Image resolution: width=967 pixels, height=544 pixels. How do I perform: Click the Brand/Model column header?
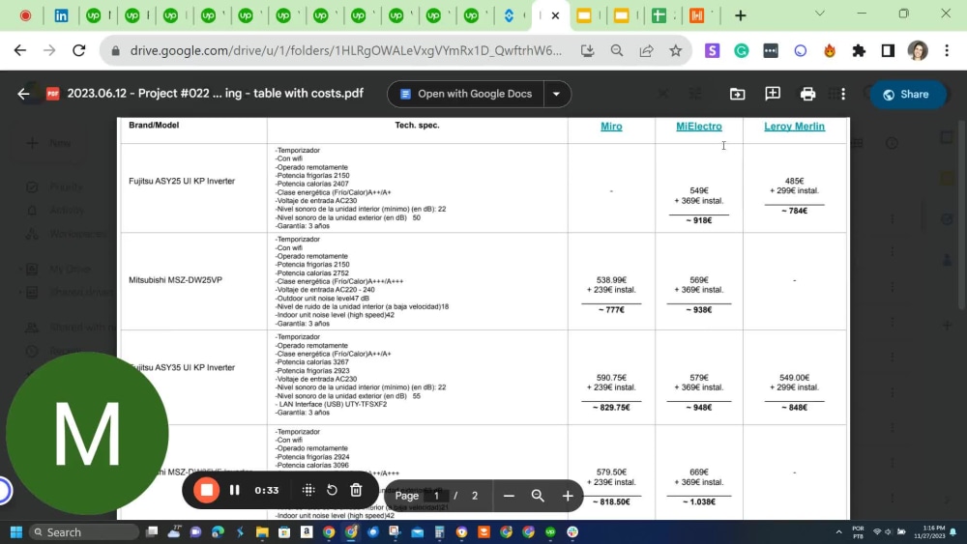pos(154,125)
